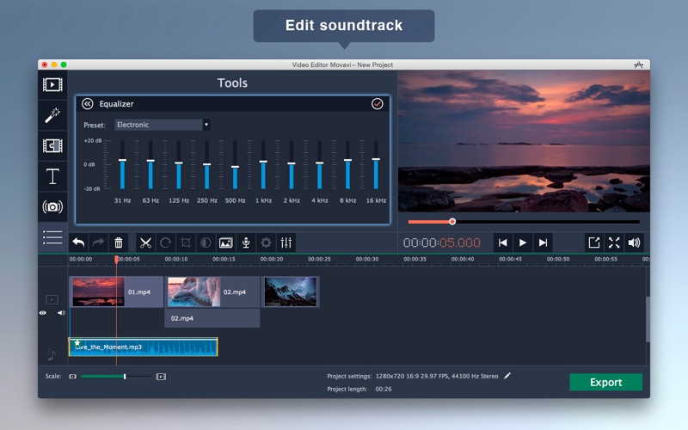Viewport: 688px width, 430px height.
Task: Open the More tools list menu
Action: (52, 237)
